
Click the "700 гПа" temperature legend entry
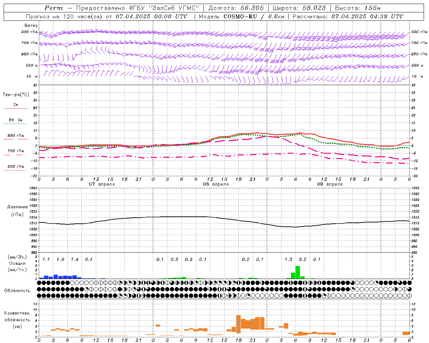click(15, 151)
